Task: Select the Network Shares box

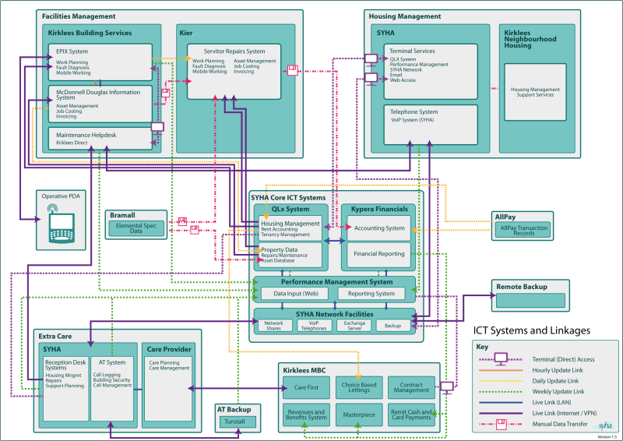Action: tap(273, 326)
